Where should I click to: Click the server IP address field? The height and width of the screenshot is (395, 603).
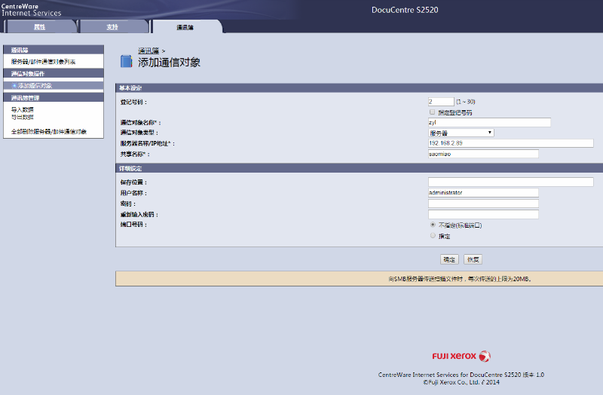click(x=511, y=143)
